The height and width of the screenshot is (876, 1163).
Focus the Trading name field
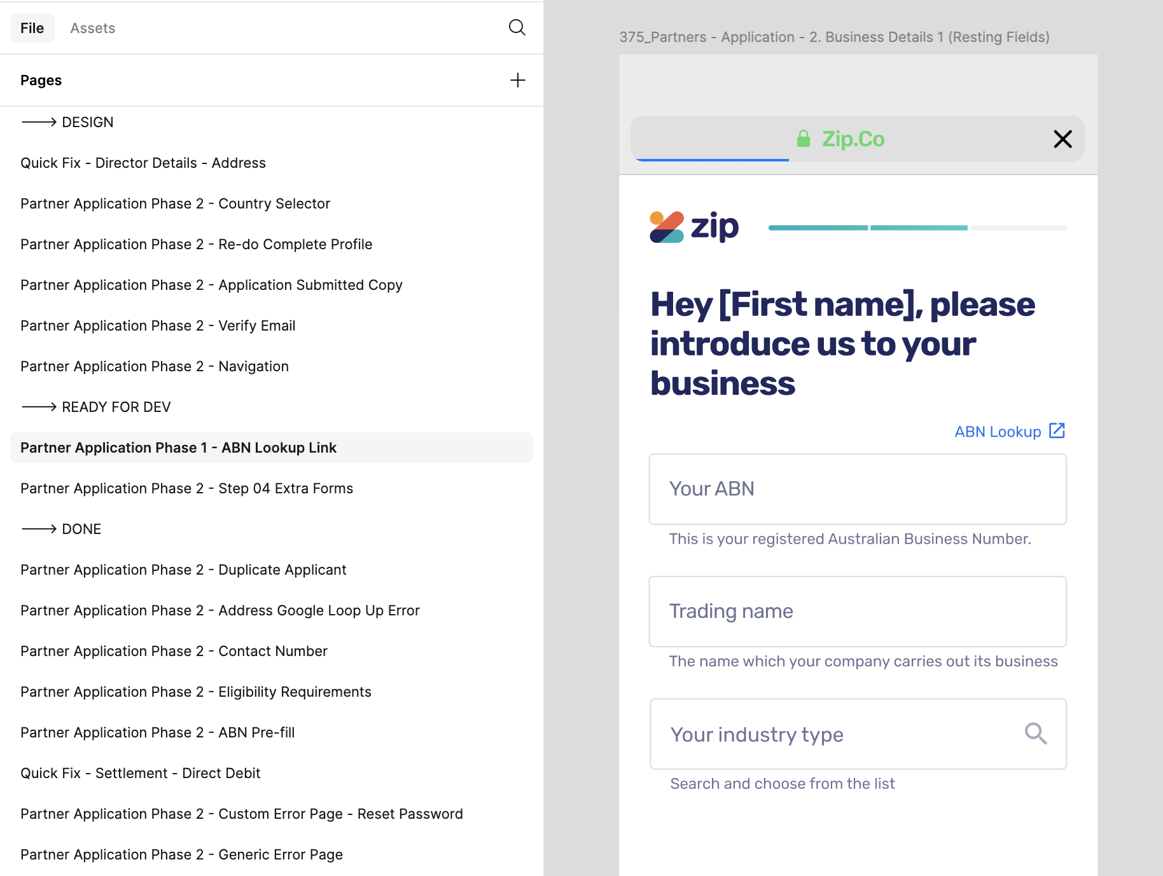857,612
